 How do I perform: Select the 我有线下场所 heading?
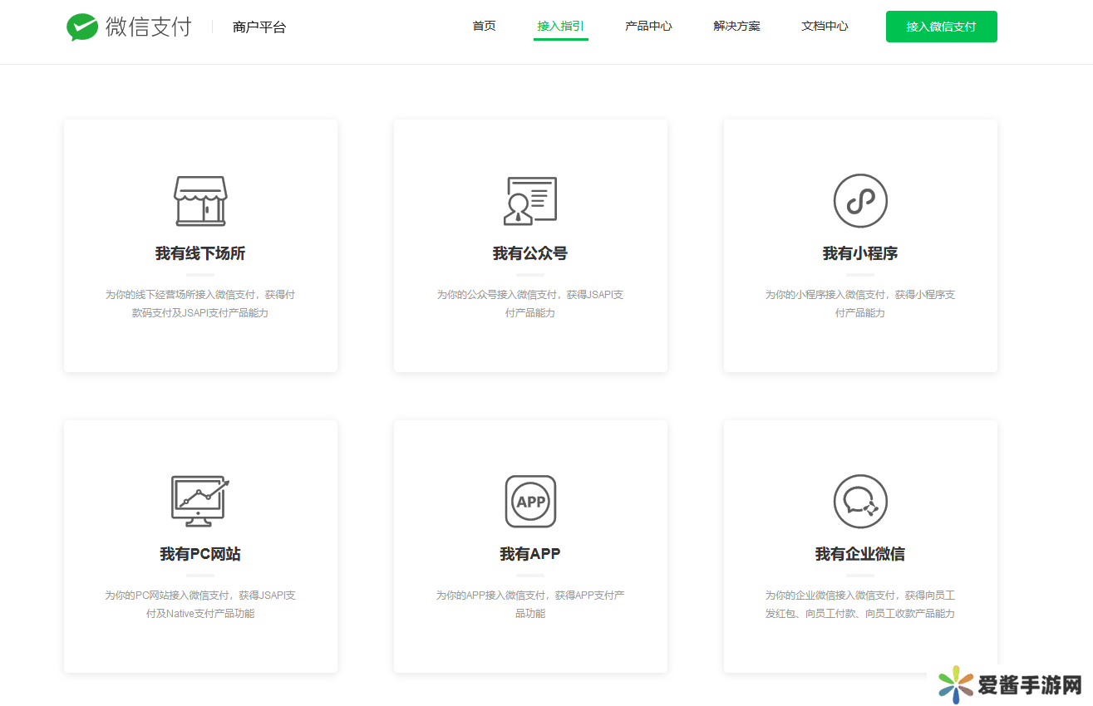click(199, 254)
